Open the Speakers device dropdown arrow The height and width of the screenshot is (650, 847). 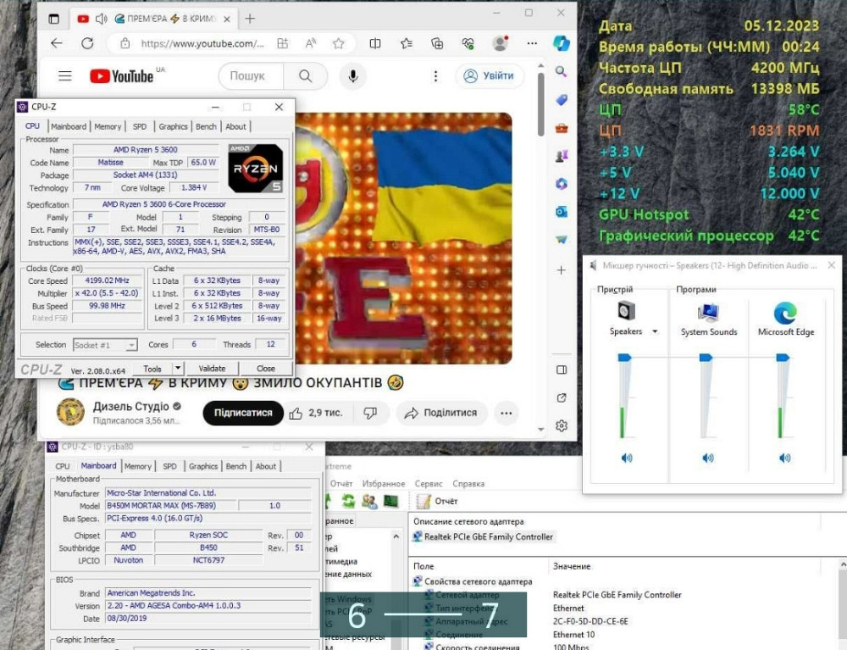[655, 332]
